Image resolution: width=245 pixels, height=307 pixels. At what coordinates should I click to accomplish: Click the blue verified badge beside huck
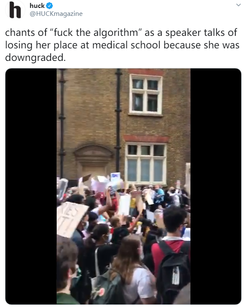[x=49, y=6]
